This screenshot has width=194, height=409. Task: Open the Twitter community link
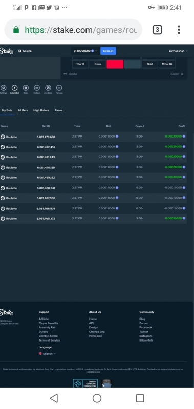144,332
